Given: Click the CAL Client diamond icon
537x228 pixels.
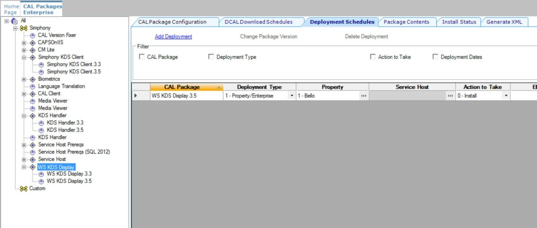Looking at the screenshot, I should pos(33,93).
